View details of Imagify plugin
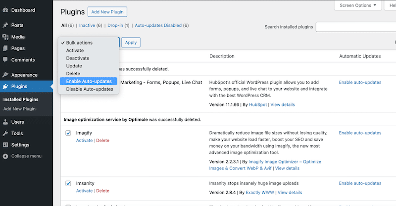 click(x=287, y=168)
